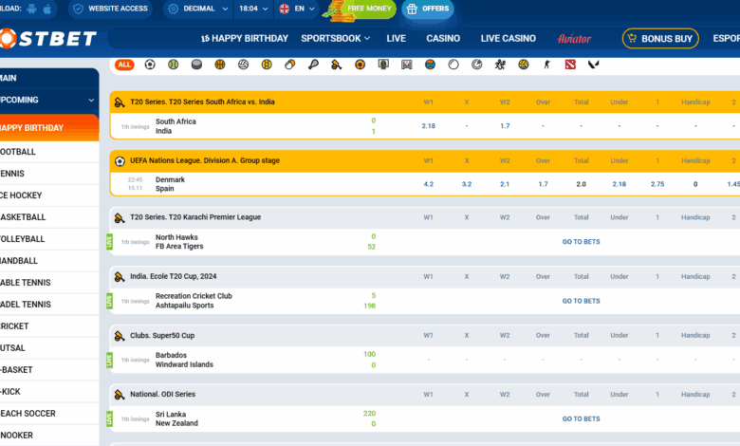Filter by the white volleyball icon
740x446 pixels.
click(x=244, y=65)
